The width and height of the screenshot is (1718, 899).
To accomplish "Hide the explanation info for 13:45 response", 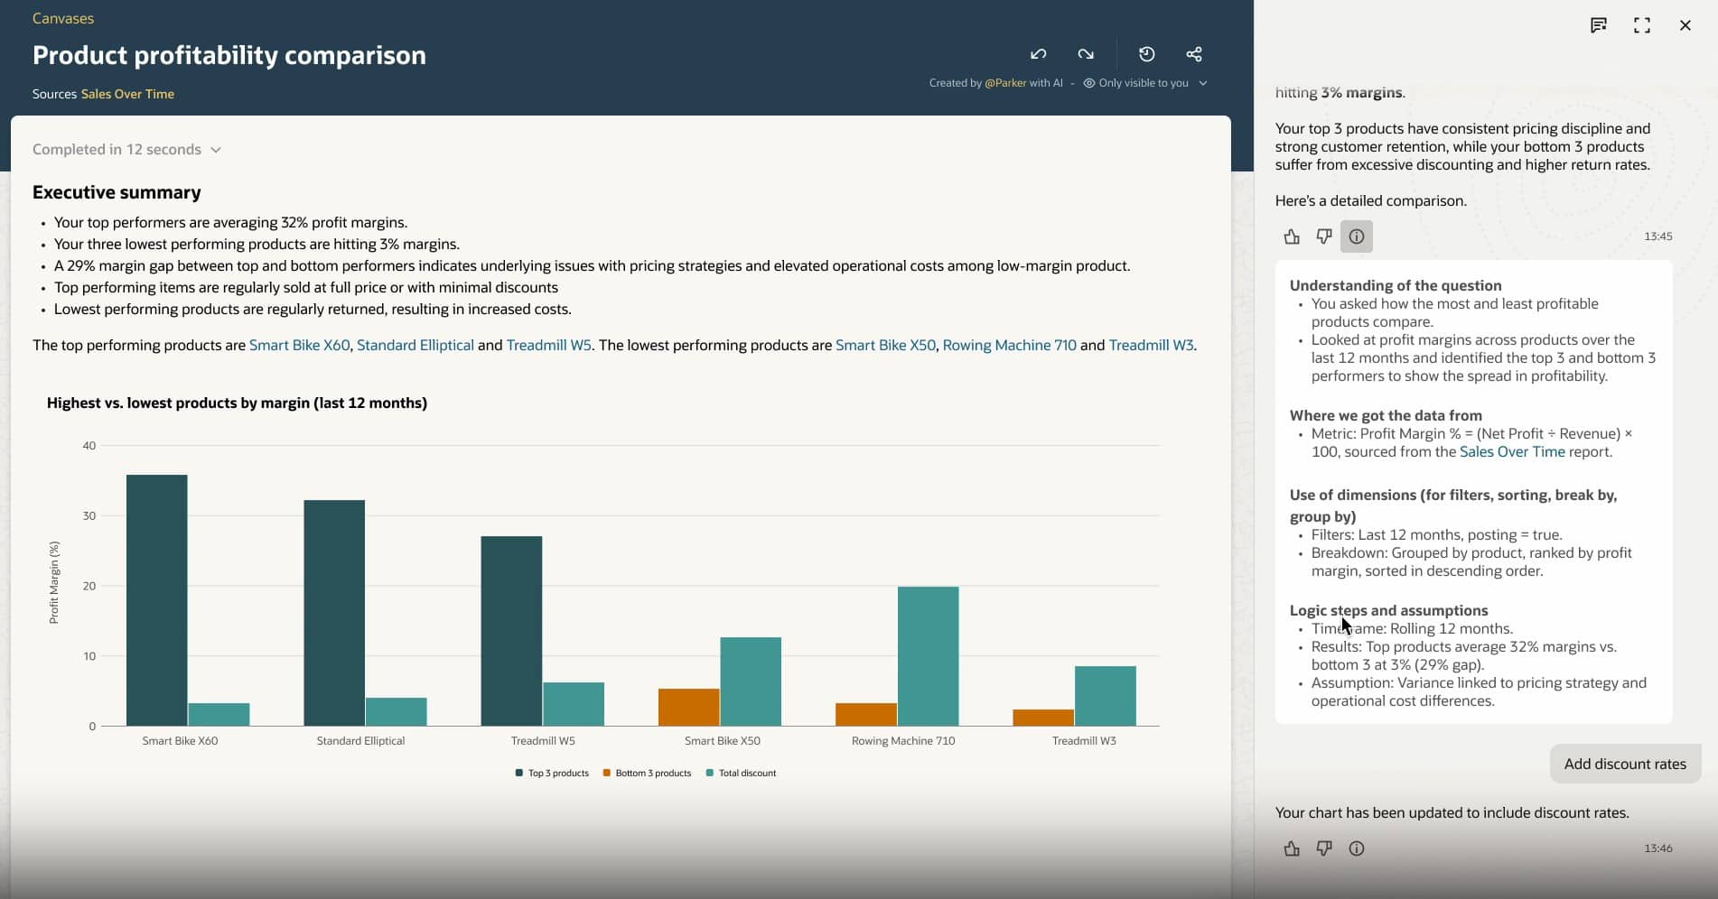I will (x=1356, y=236).
